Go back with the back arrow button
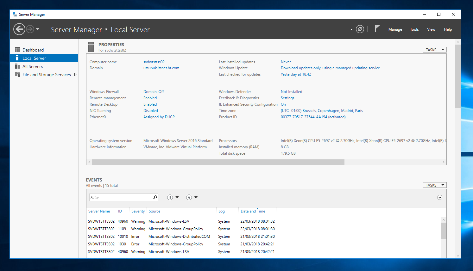This screenshot has width=473, height=271. [x=19, y=29]
